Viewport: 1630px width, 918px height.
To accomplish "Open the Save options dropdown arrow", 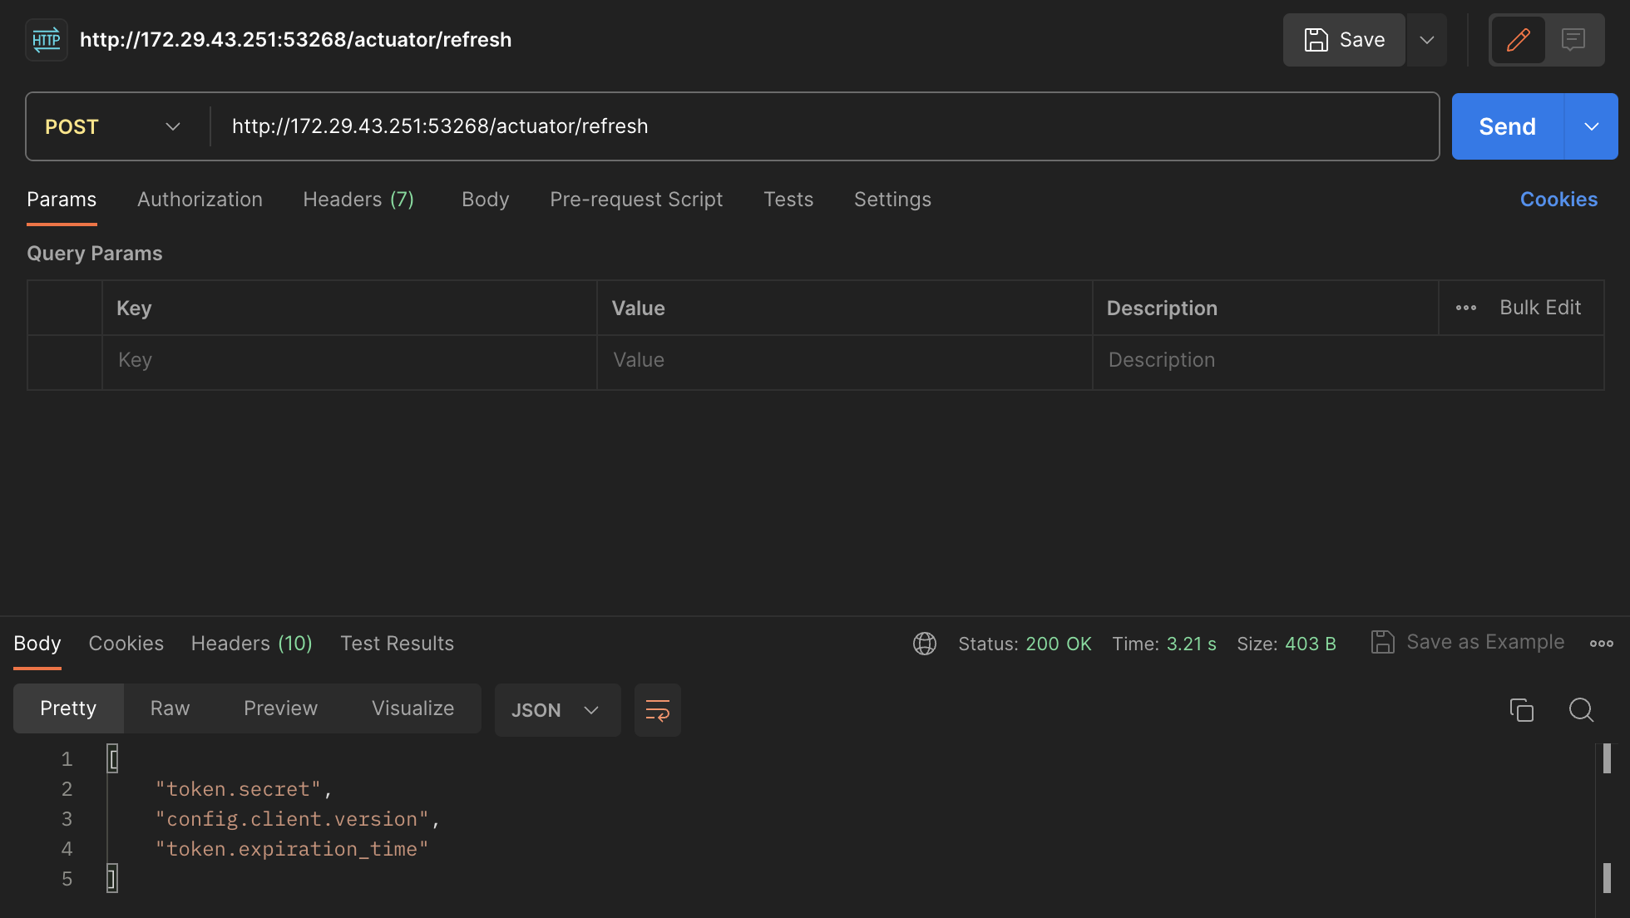I will pyautogui.click(x=1426, y=40).
